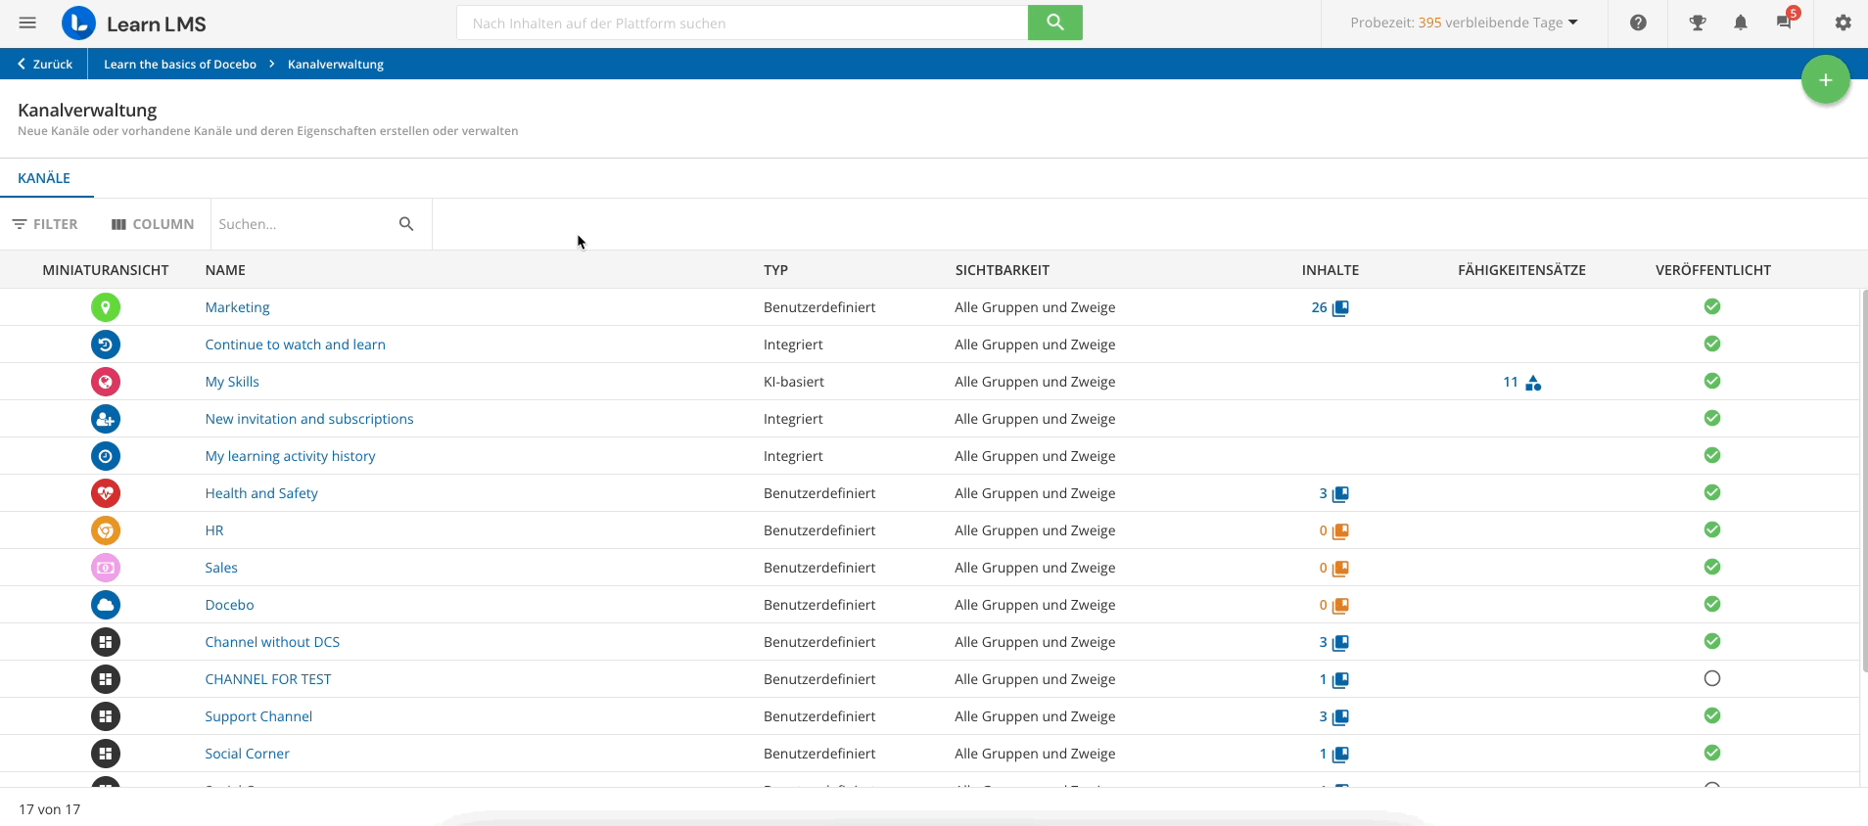Click the Learn LMS logo
Screen dimensions: 1868x826
click(134, 23)
